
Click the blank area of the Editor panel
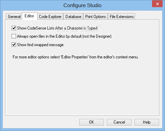pos(82,87)
